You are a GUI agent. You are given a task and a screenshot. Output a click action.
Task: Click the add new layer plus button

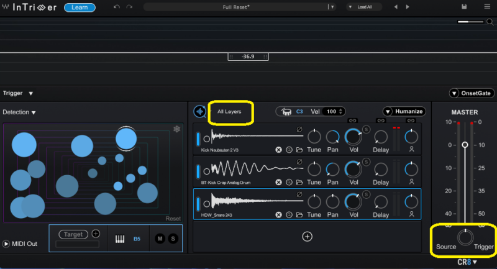[307, 236]
